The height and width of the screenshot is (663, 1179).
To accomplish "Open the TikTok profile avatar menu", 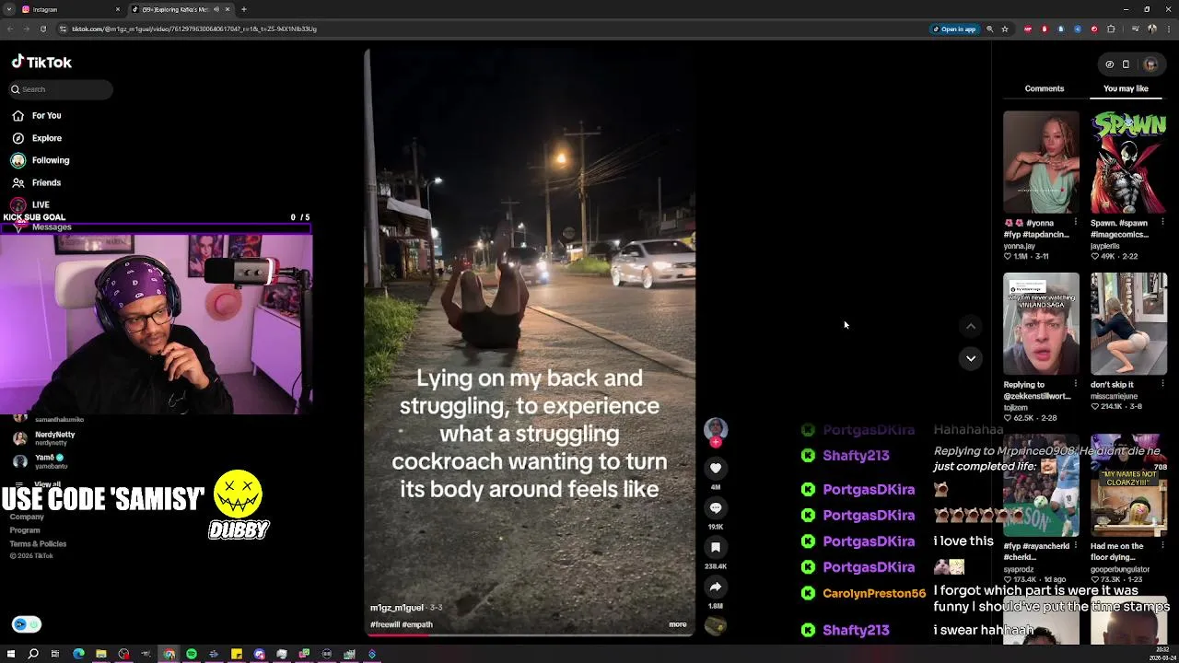I will [1150, 64].
